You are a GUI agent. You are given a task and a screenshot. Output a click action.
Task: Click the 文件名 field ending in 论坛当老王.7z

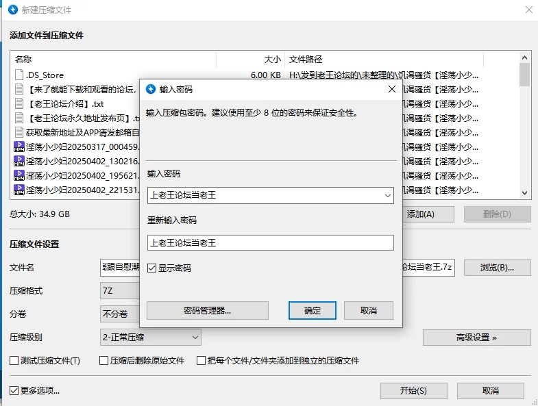click(x=428, y=268)
